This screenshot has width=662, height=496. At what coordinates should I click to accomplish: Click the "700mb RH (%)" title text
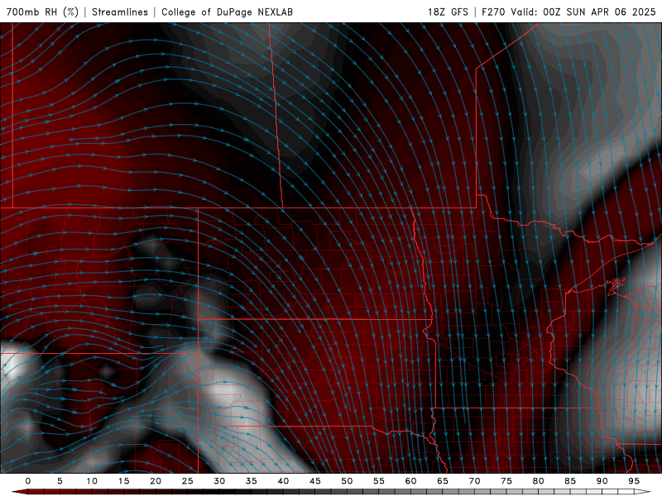tap(43, 12)
